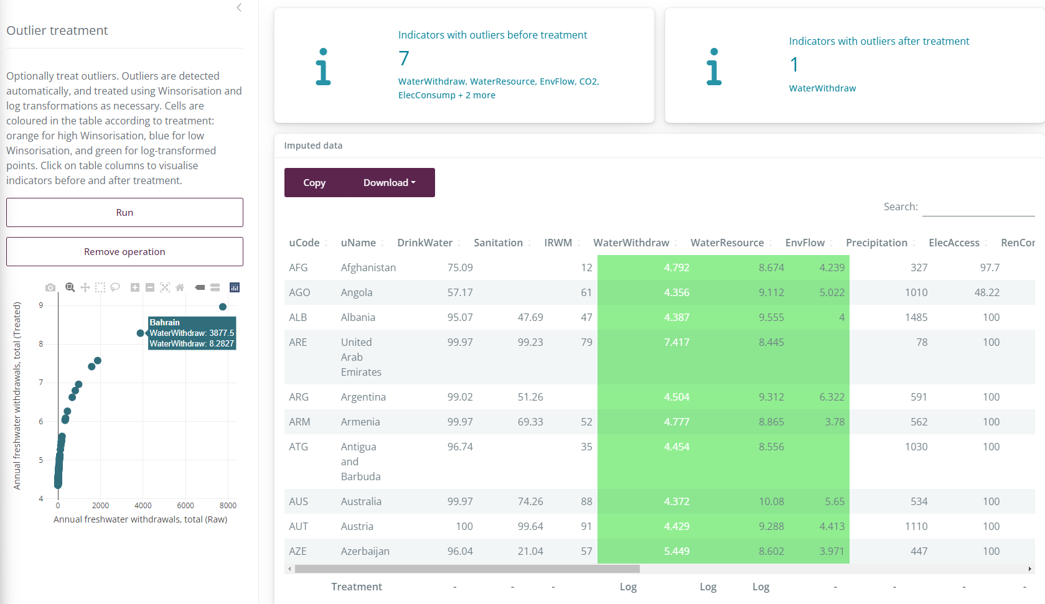Click into the table Search field
Image resolution: width=1045 pixels, height=604 pixels.
pos(978,207)
